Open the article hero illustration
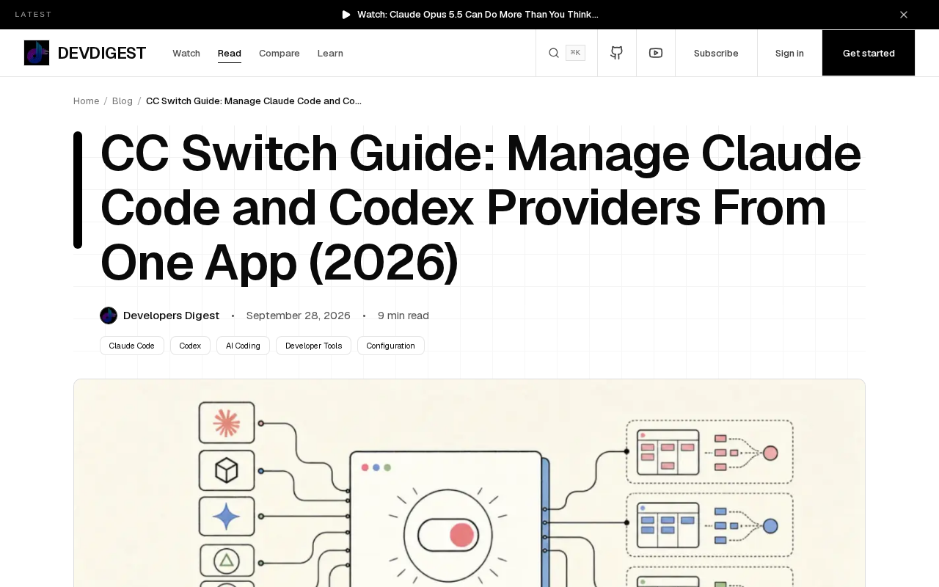Image resolution: width=939 pixels, height=587 pixels. coord(469,483)
